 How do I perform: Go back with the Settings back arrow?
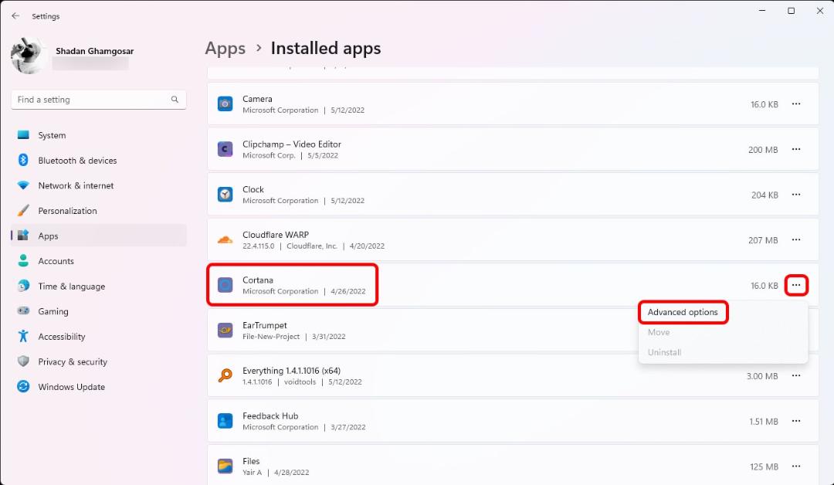pyautogui.click(x=15, y=16)
